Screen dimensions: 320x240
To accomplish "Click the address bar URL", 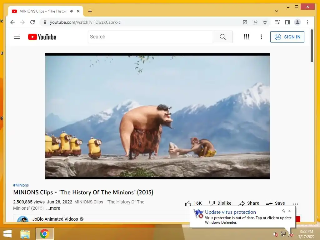I will 85,22.
